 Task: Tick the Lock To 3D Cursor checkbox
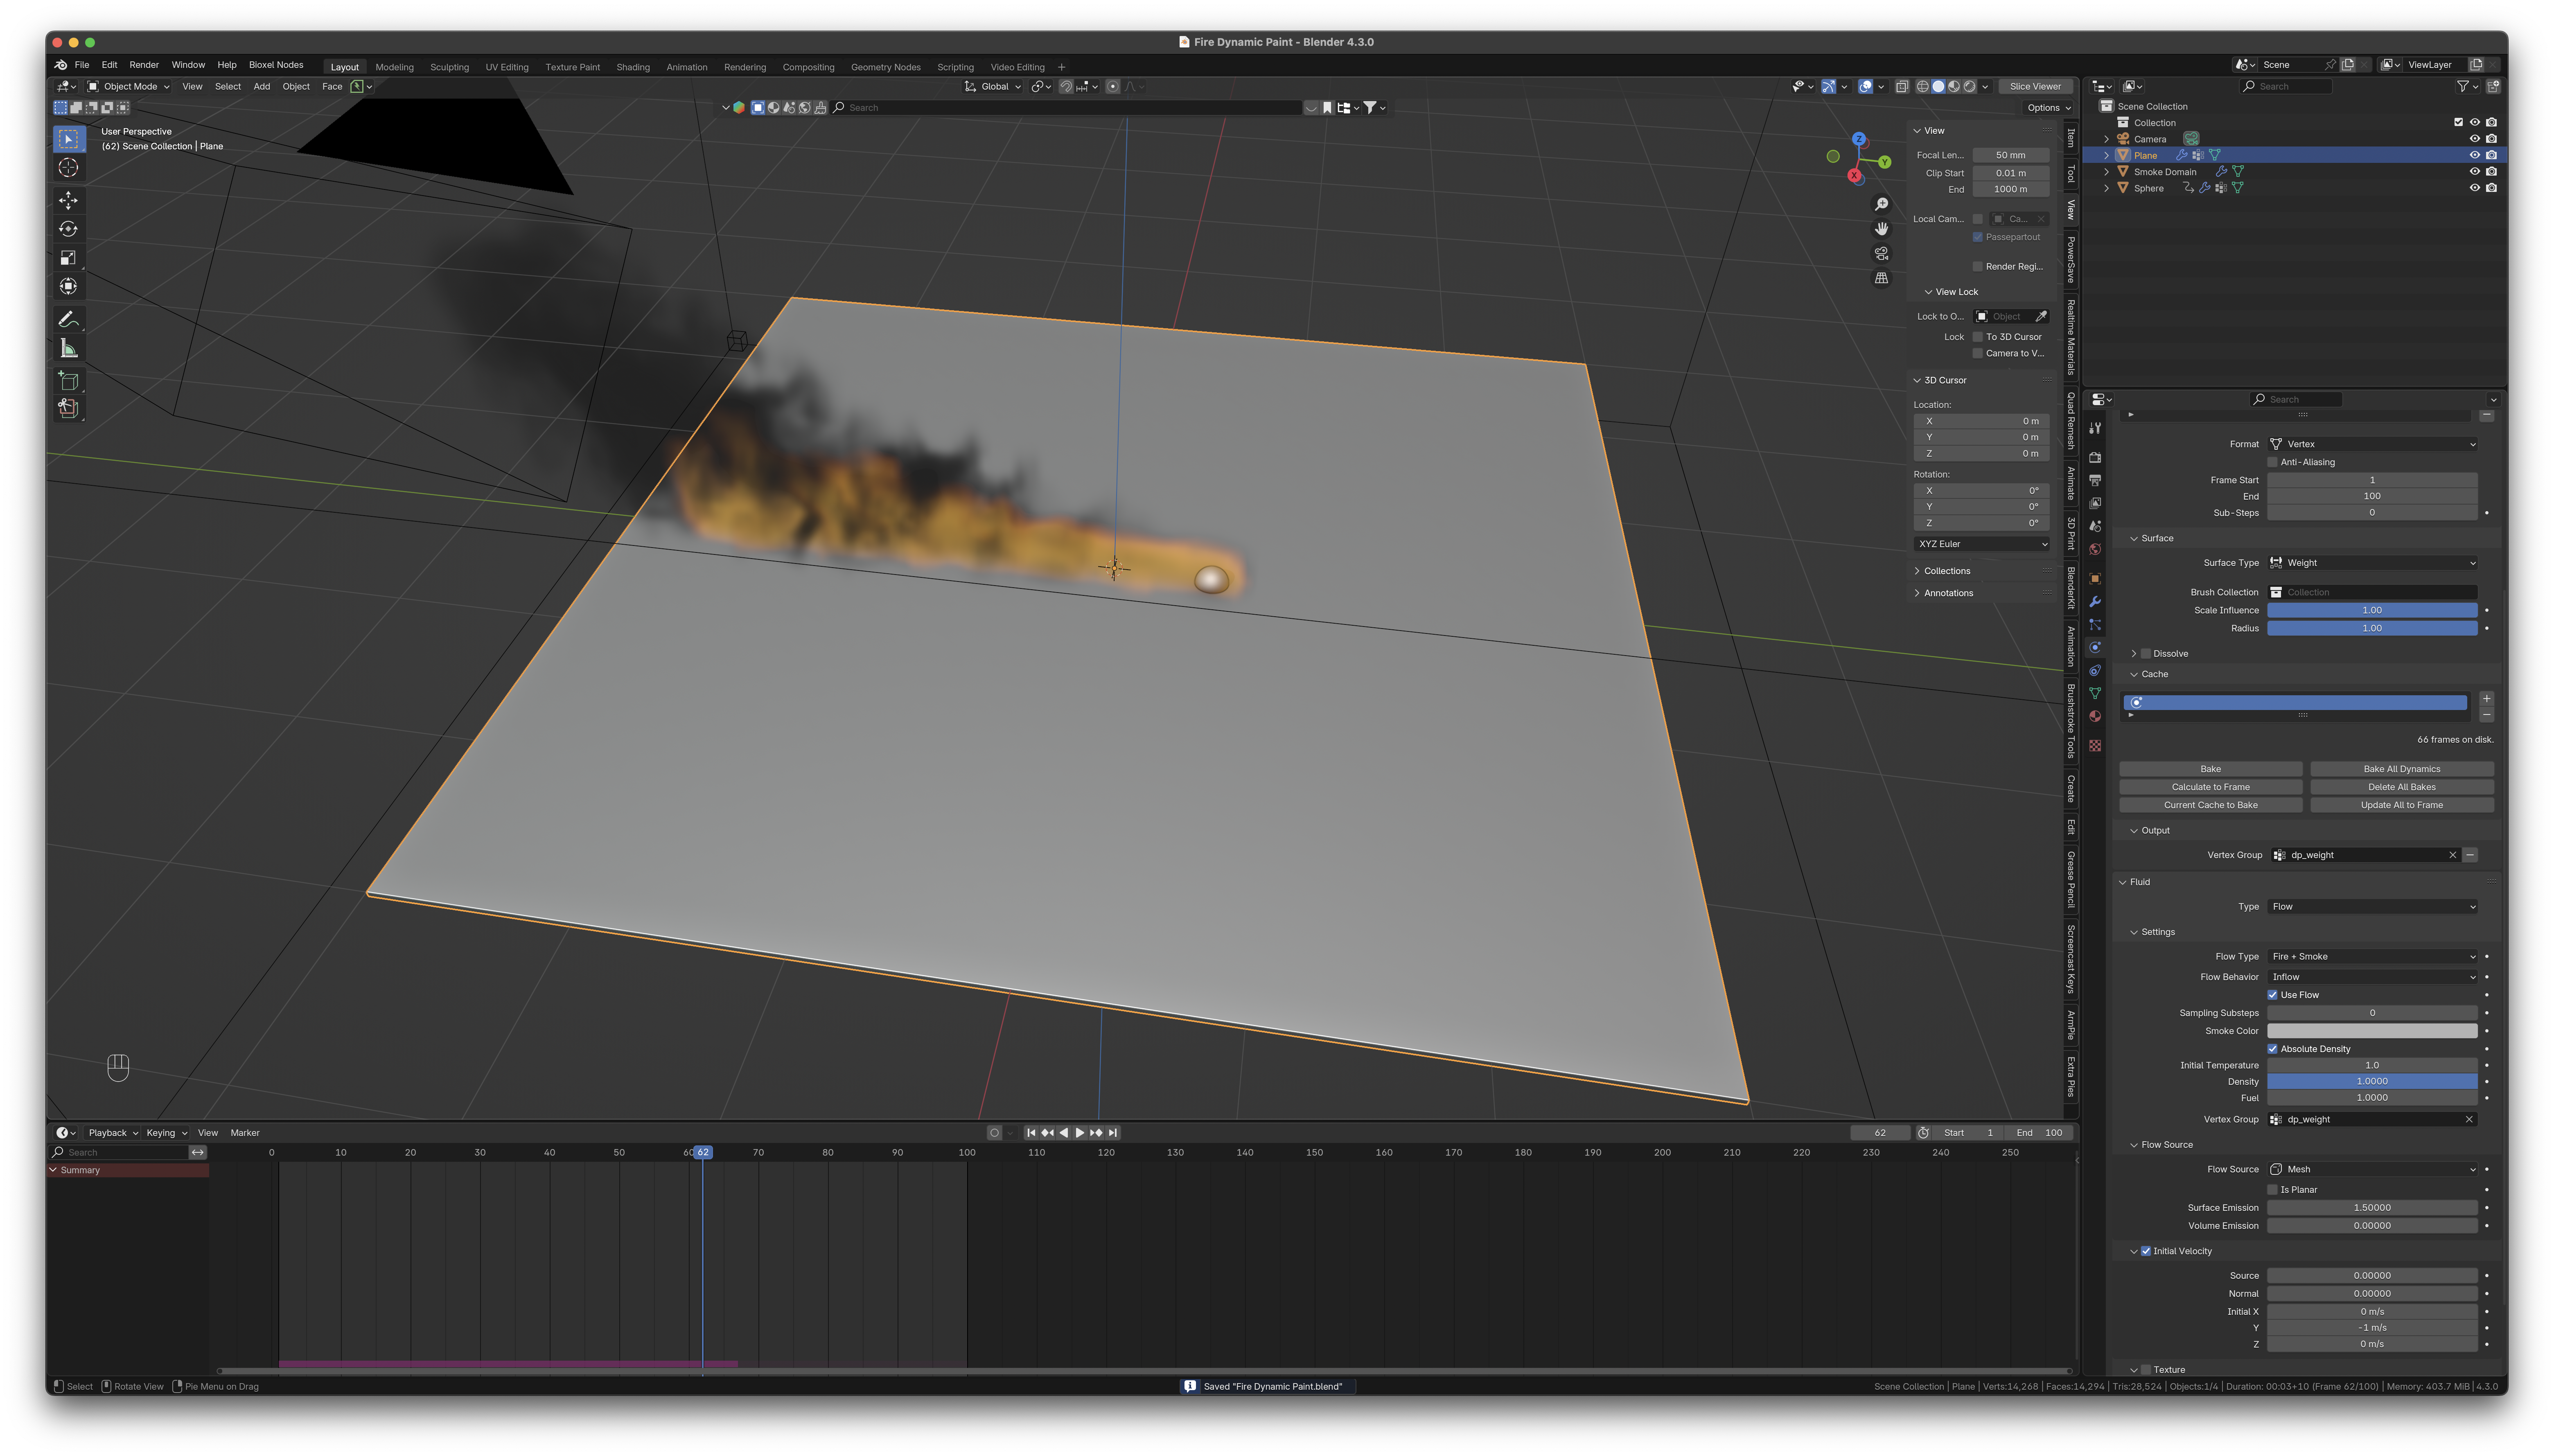pos(1978,337)
